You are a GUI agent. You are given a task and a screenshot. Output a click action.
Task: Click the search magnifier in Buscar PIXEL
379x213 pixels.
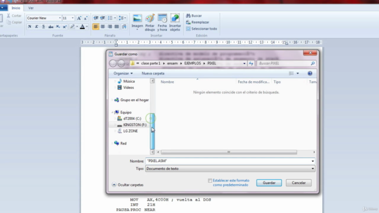tap(313, 63)
